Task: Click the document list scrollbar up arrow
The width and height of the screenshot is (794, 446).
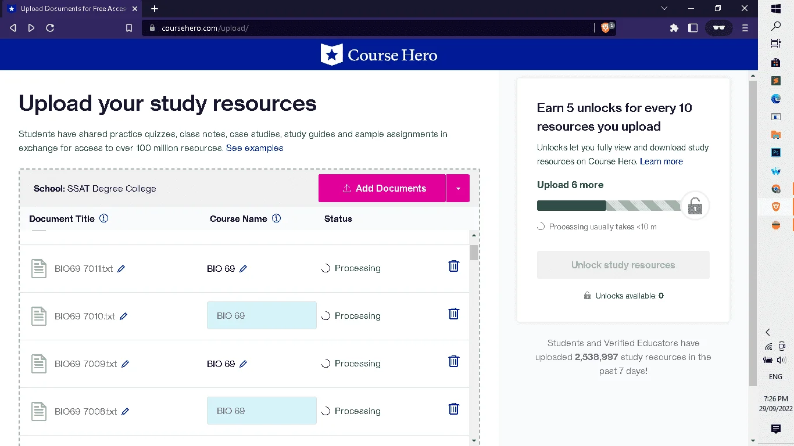Action: tap(474, 235)
